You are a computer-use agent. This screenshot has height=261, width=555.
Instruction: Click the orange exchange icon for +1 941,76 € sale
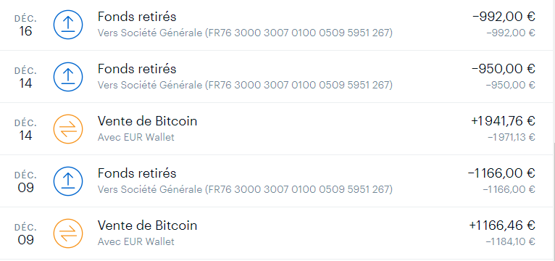click(x=68, y=129)
